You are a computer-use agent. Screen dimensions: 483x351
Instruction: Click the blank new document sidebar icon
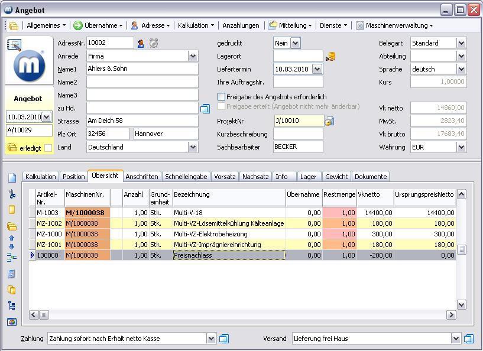point(12,178)
